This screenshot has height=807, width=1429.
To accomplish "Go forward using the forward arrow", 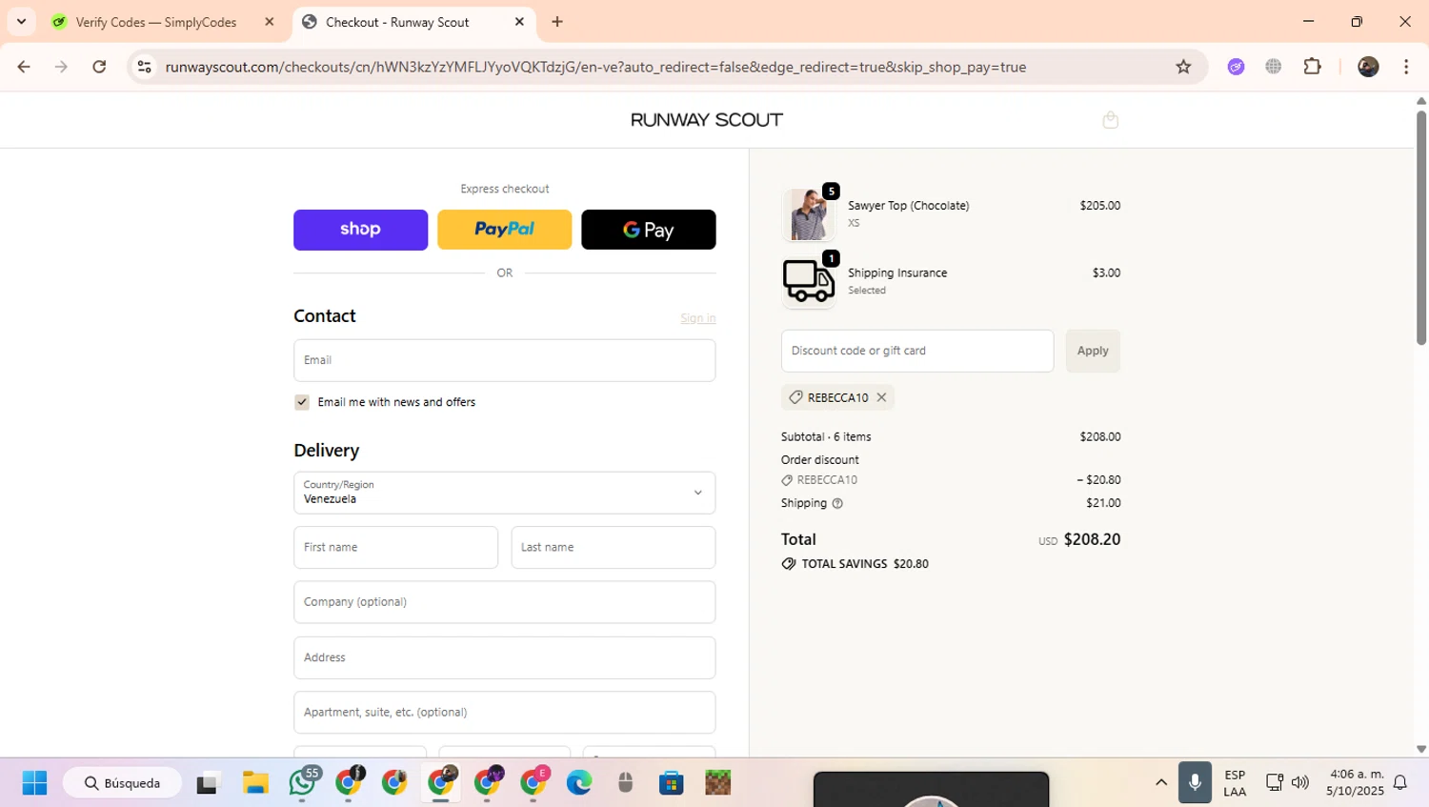I will (61, 67).
